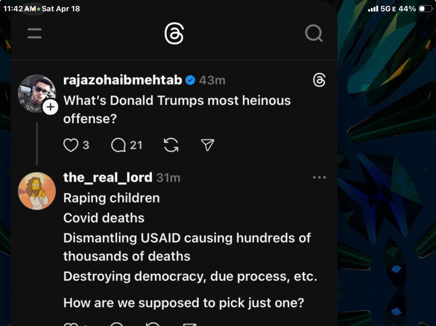
Task: Tap rajazohaibmehtab's profile photo
Action: (x=36, y=92)
